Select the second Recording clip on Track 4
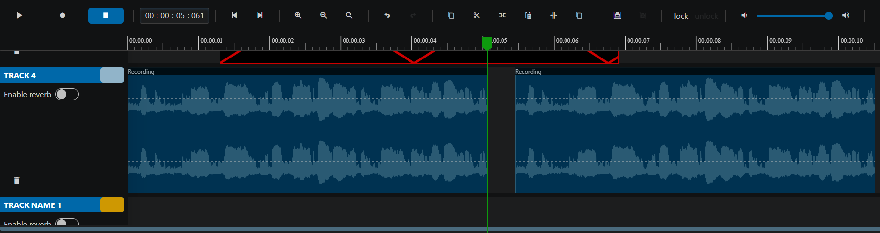Screen dimensions: 880x233 [695, 130]
